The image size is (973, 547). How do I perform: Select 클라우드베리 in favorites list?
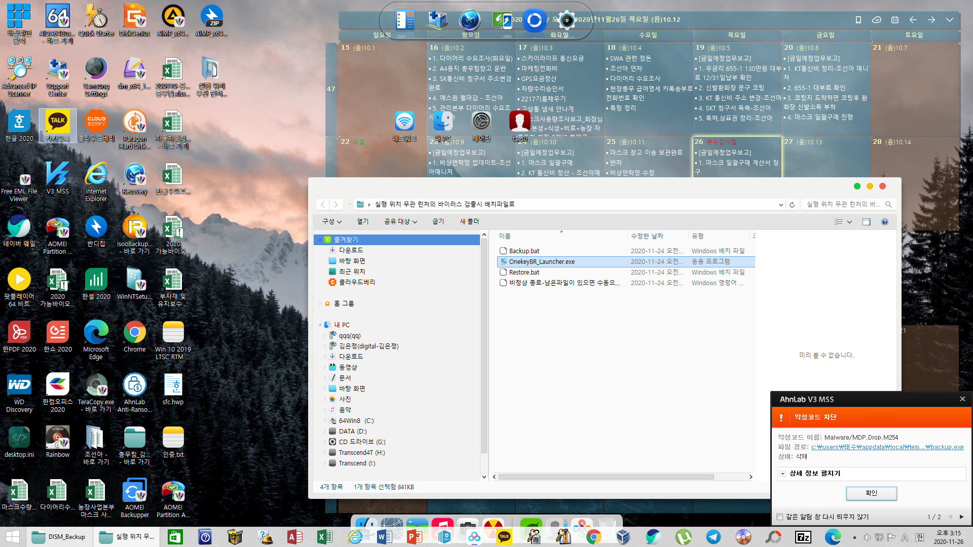coord(352,283)
